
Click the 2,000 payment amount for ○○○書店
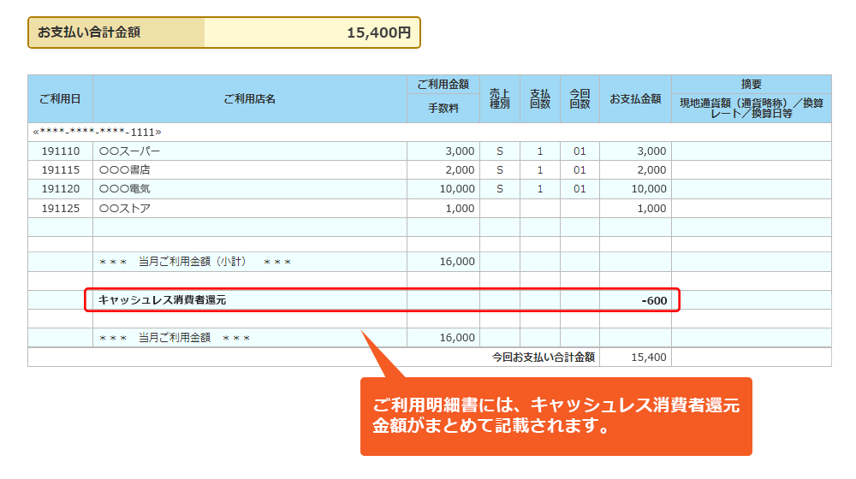coord(651,170)
